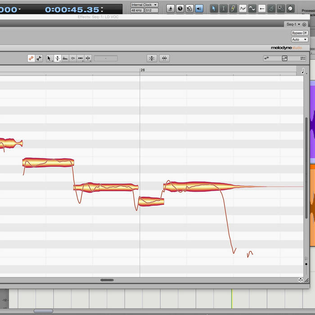Open the Internal Clock dropdown
This screenshot has height=315, width=315.
(144, 4)
